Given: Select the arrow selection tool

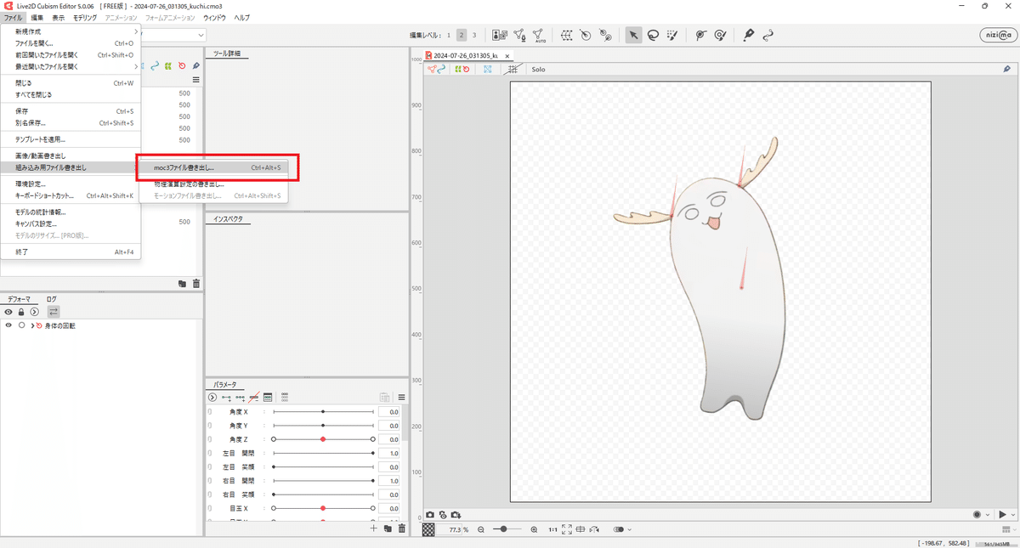Looking at the screenshot, I should click(x=633, y=35).
